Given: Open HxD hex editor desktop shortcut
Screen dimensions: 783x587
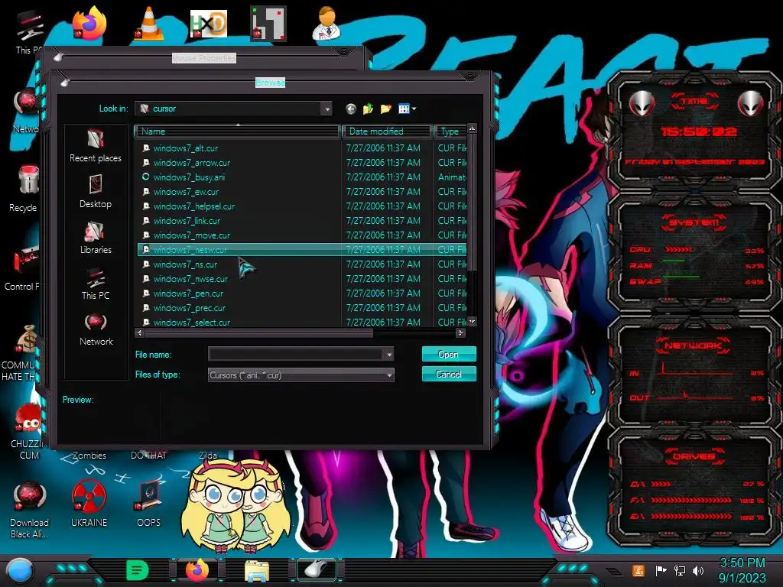Looking at the screenshot, I should 208,24.
